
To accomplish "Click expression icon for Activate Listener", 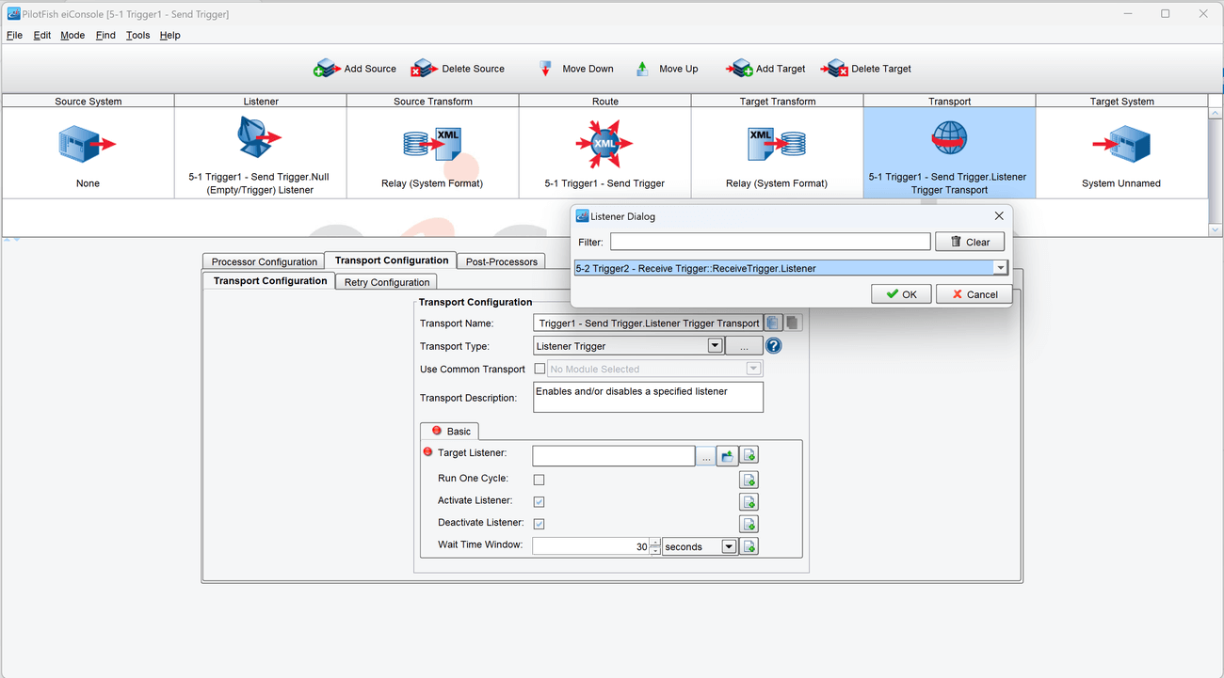I will coord(749,502).
